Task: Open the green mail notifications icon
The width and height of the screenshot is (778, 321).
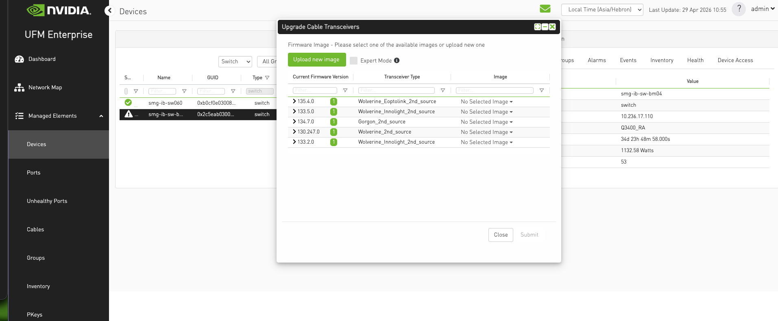Action: coord(545,9)
